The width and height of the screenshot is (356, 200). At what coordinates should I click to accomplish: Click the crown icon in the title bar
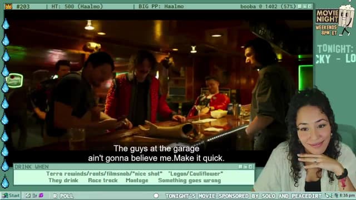(8, 6)
